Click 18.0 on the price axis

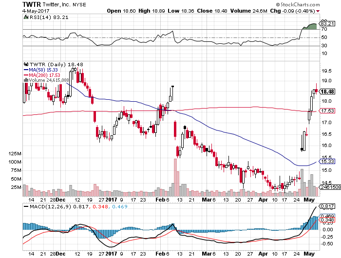click(x=326, y=101)
